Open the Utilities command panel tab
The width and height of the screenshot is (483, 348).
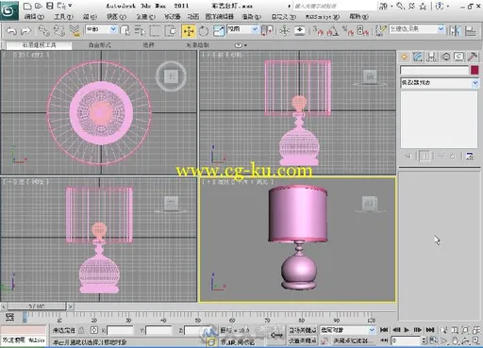pyautogui.click(x=473, y=57)
